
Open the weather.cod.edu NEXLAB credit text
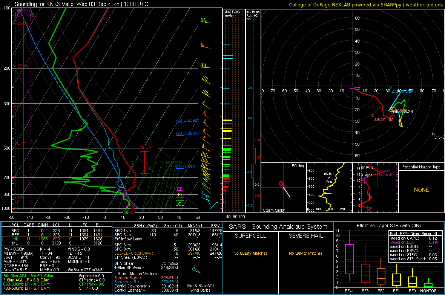click(366, 5)
